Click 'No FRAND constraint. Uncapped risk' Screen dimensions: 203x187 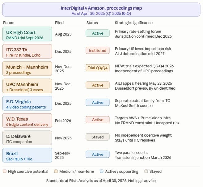(147, 123)
